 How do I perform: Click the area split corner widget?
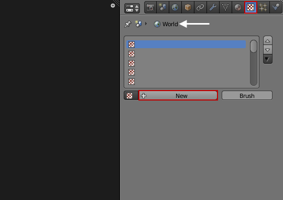(x=117, y=3)
